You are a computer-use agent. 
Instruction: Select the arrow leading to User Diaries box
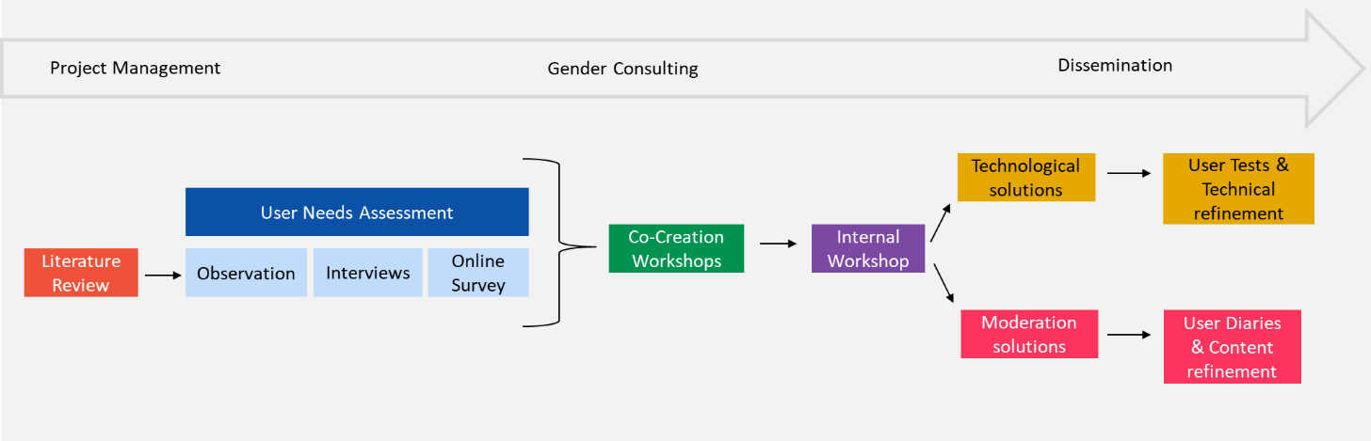tap(1130, 335)
